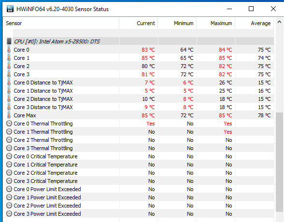Click clock icon of Core 2 Critical Temperature

9,173
